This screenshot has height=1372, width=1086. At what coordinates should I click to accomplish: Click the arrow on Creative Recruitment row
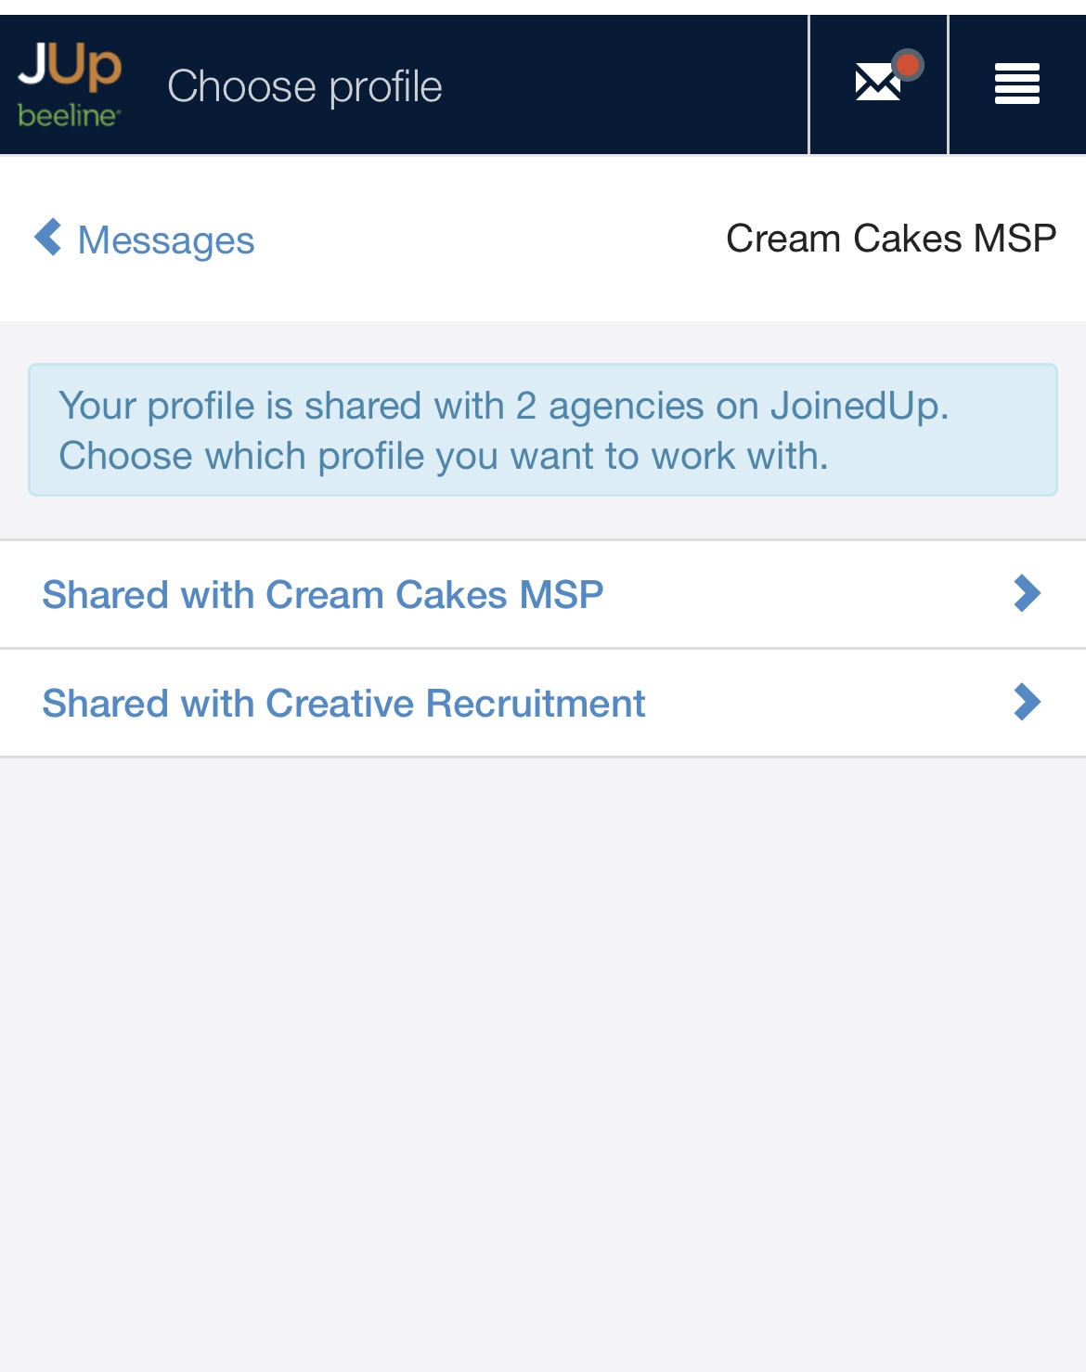coord(1027,703)
